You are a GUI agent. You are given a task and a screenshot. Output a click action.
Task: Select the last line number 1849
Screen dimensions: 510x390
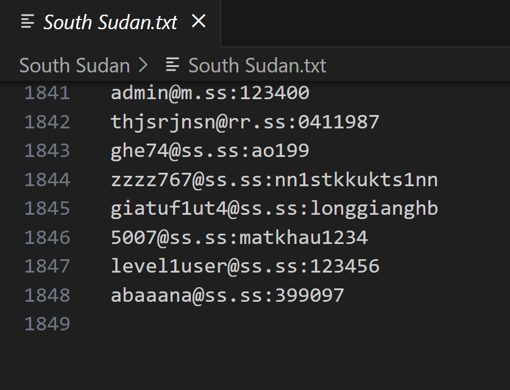coord(47,324)
